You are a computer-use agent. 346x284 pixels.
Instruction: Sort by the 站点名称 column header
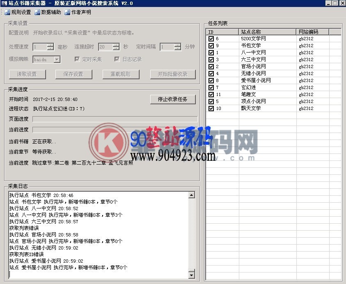[267, 32]
